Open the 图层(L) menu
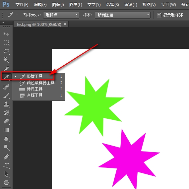Image resolution: width=189 pixels, height=189 pixels. click(x=76, y=5)
